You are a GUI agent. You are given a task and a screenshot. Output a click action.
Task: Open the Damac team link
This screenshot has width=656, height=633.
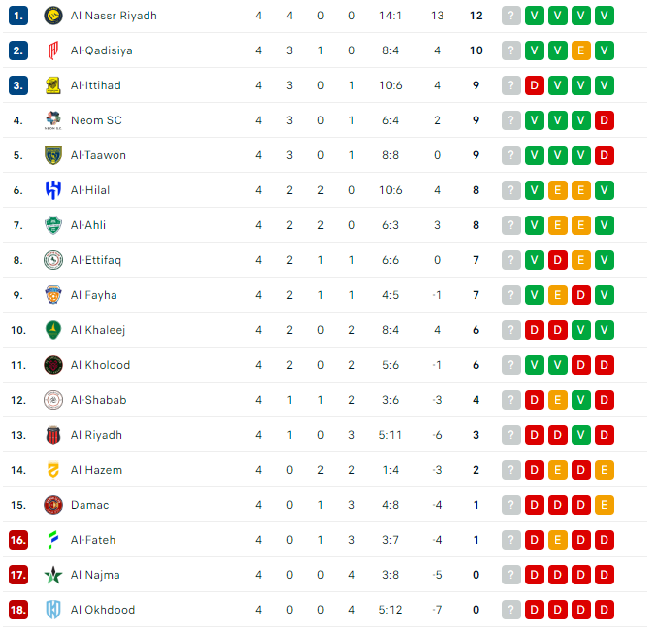click(89, 505)
